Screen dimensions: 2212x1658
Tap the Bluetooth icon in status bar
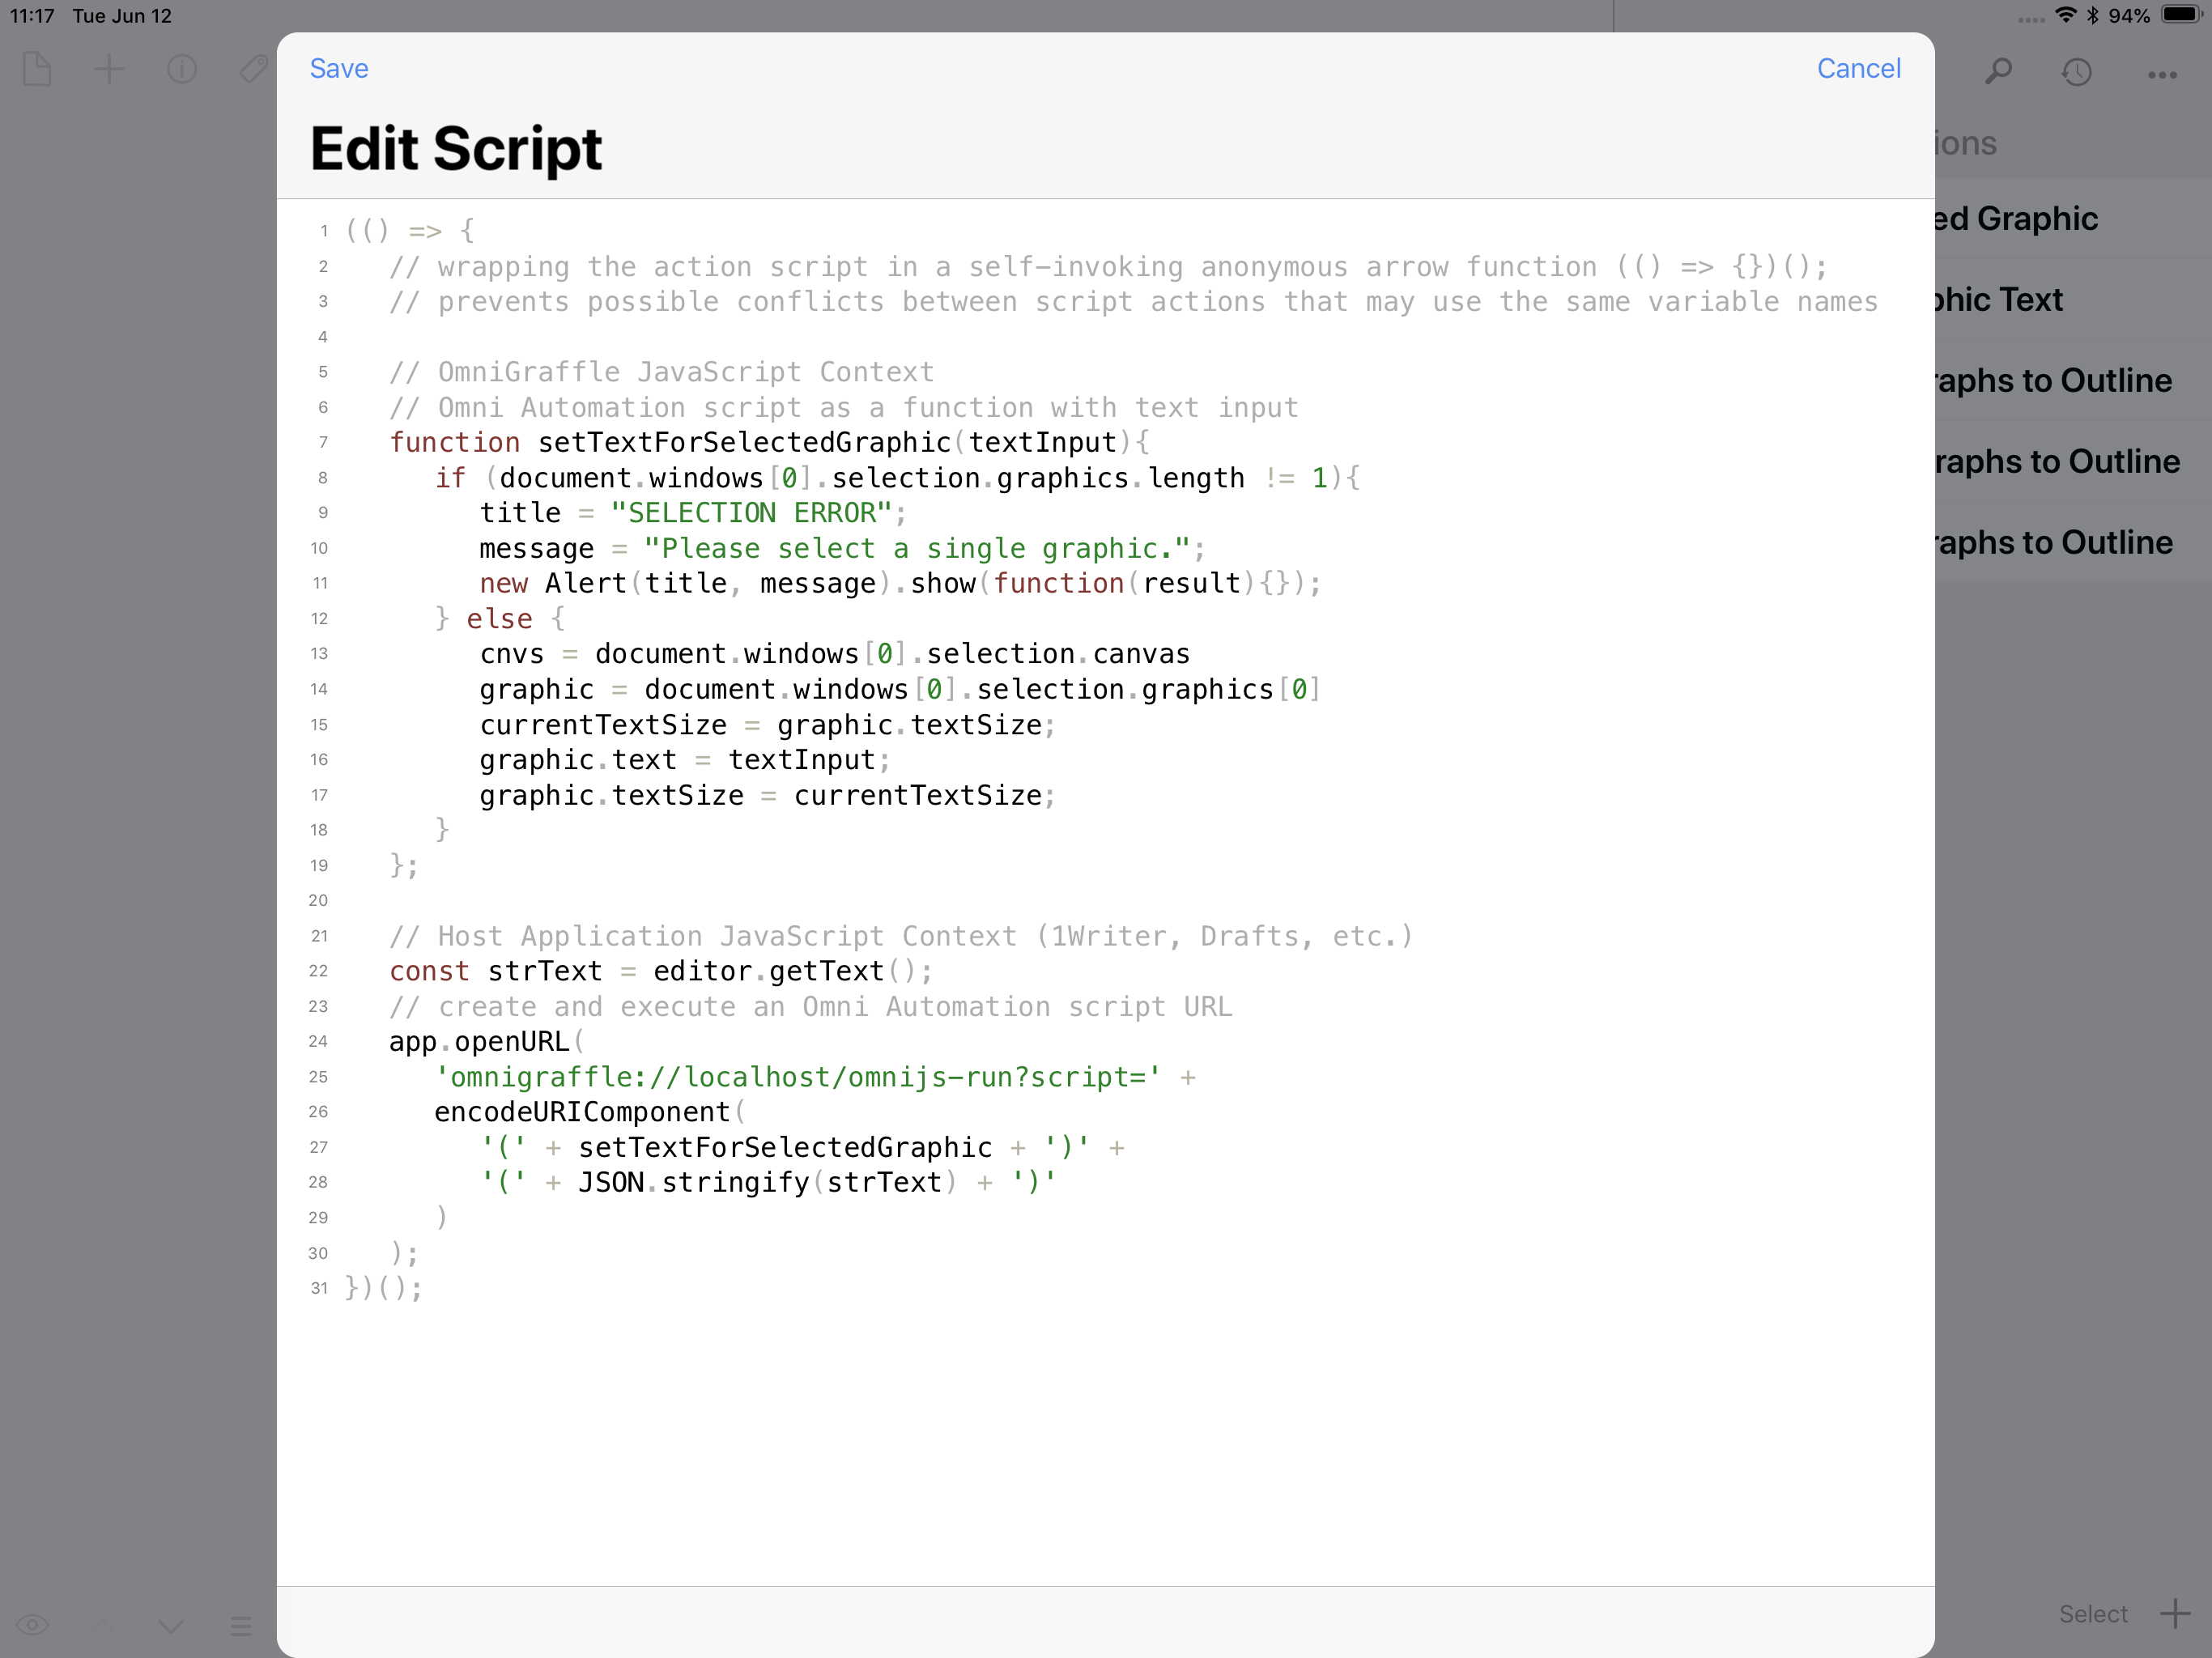[2092, 15]
